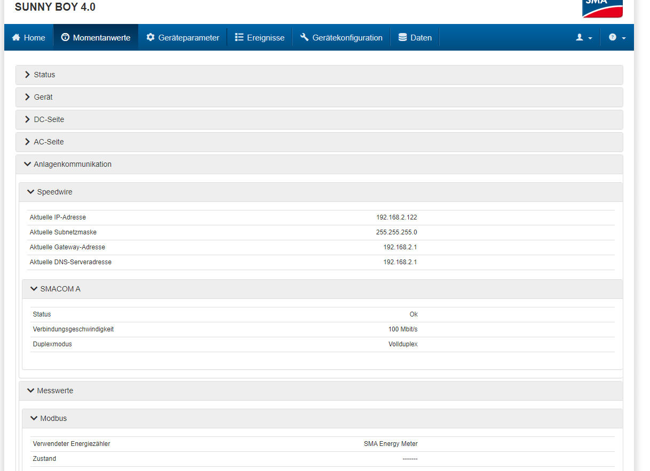The width and height of the screenshot is (650, 471).
Task: Click the help menu dropdown caret
Action: pos(624,38)
